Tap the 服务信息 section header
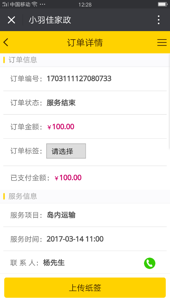Image resolution: width=170 pixels, height=302 pixels. click(23, 196)
